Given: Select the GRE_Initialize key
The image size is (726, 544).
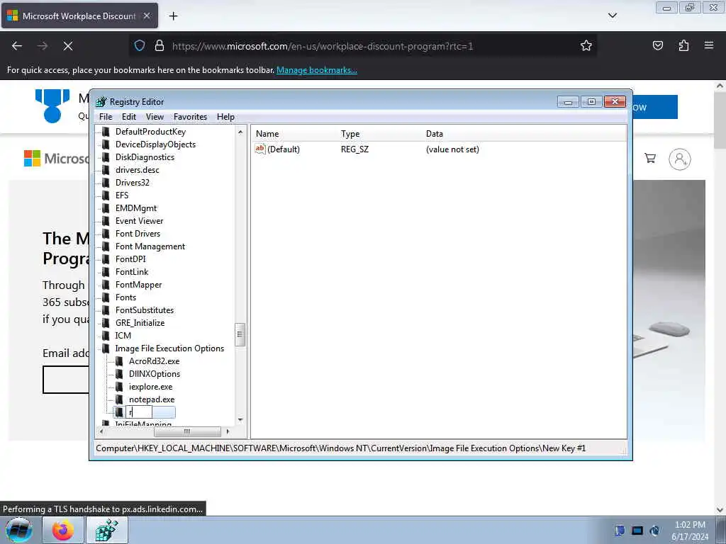Looking at the screenshot, I should pyautogui.click(x=140, y=323).
